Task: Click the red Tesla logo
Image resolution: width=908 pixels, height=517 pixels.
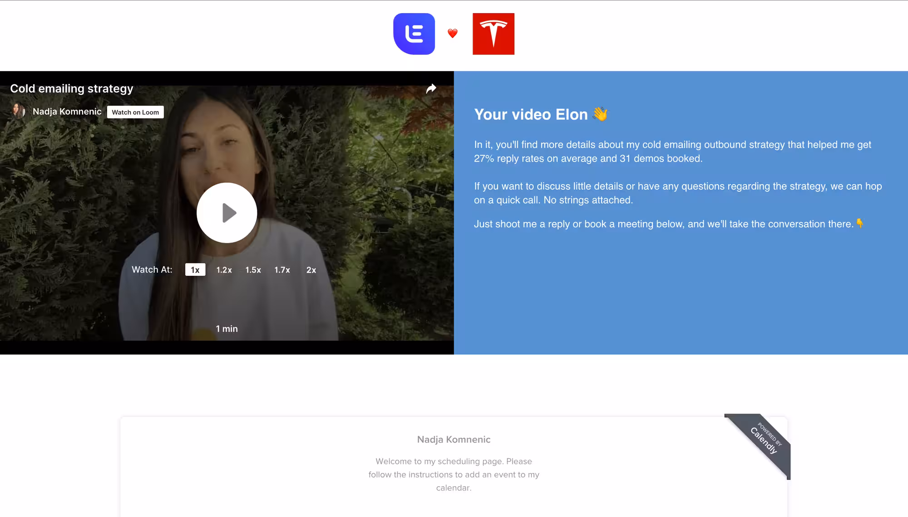Action: (493, 34)
